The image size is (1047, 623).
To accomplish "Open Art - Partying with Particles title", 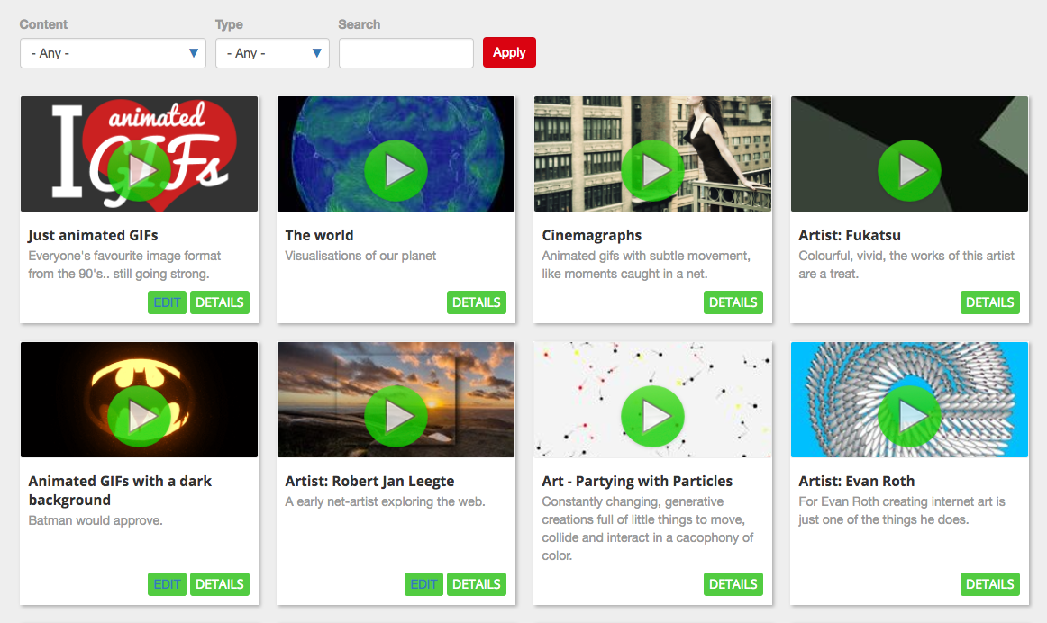I will coord(637,481).
